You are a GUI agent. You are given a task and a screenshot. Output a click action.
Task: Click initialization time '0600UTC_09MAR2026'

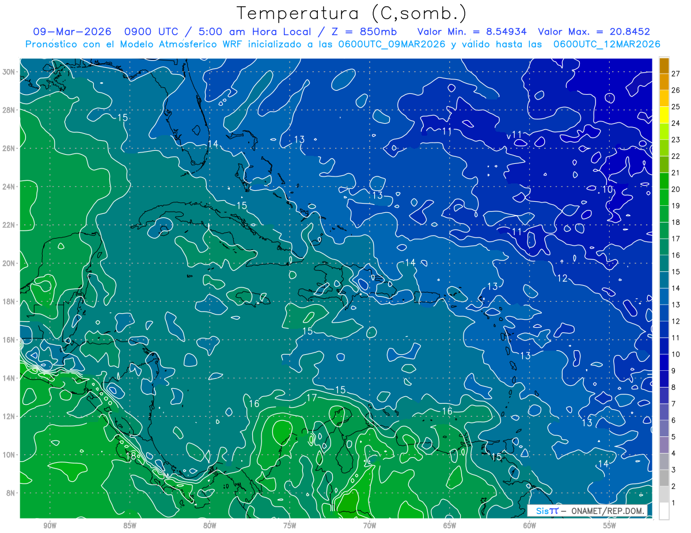coord(392,44)
